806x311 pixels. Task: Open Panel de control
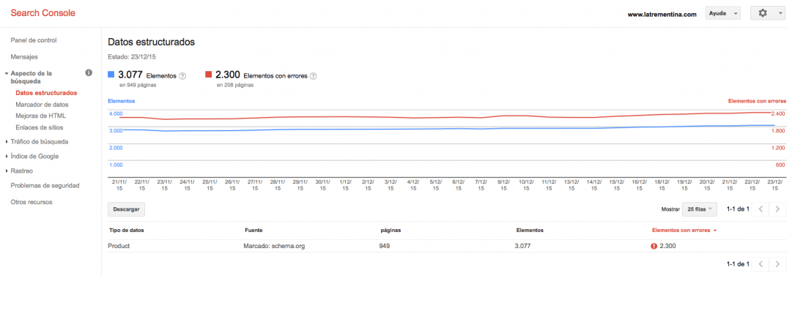click(34, 40)
